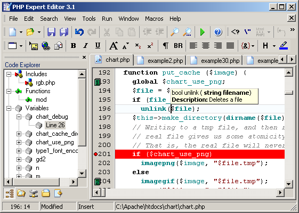
Task: Toggle italic formatting button
Action: (x=86, y=46)
